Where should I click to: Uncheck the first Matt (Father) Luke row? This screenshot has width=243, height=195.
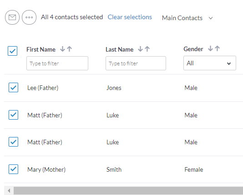click(13, 115)
